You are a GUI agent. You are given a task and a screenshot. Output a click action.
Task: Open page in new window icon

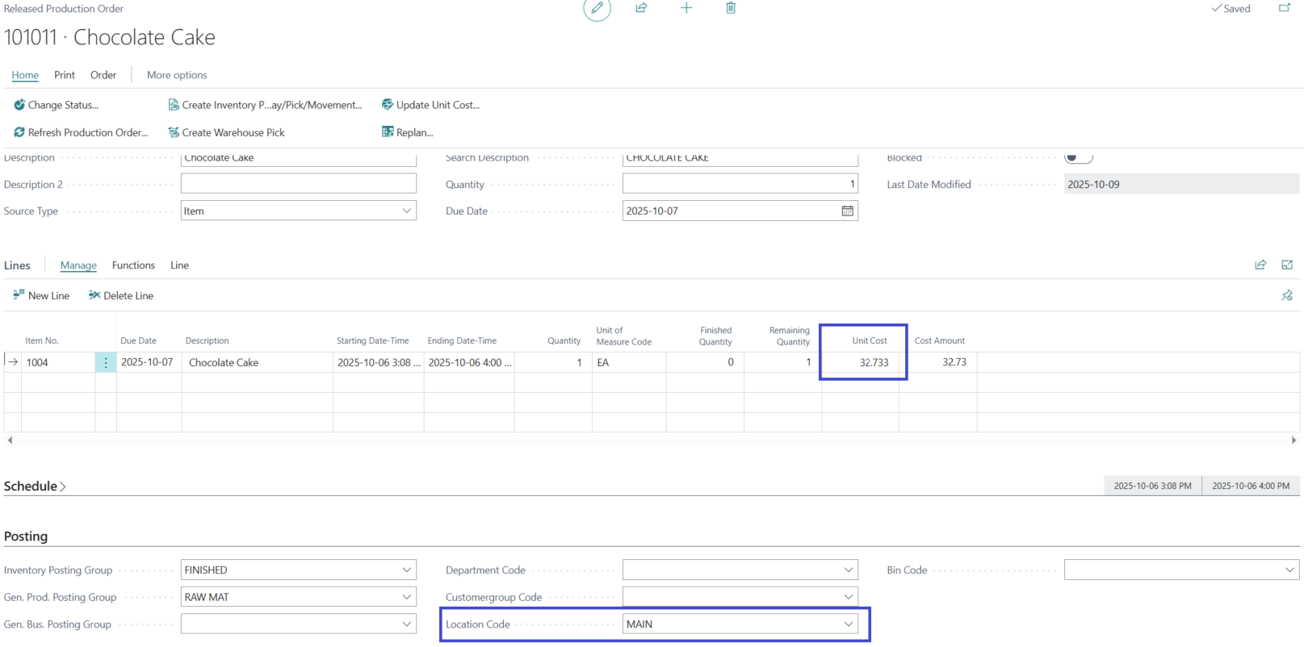(1284, 8)
